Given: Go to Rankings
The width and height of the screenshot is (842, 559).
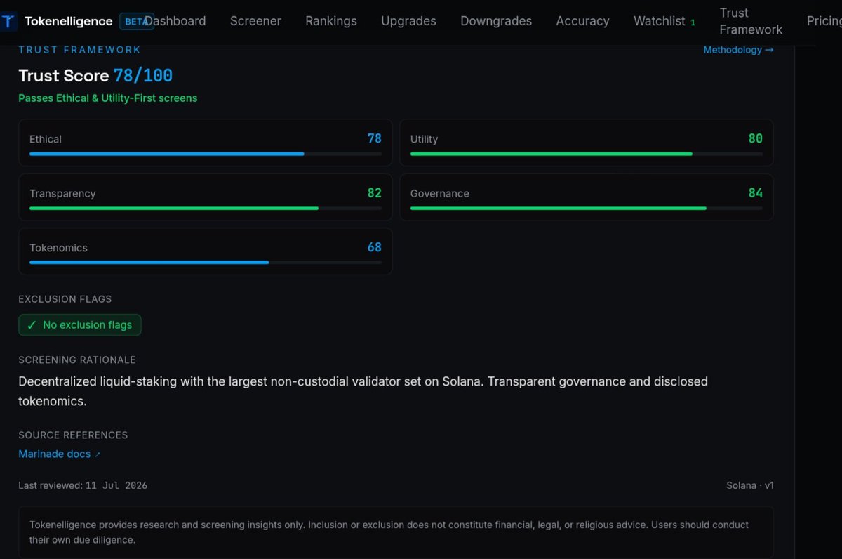Looking at the screenshot, I should point(331,21).
